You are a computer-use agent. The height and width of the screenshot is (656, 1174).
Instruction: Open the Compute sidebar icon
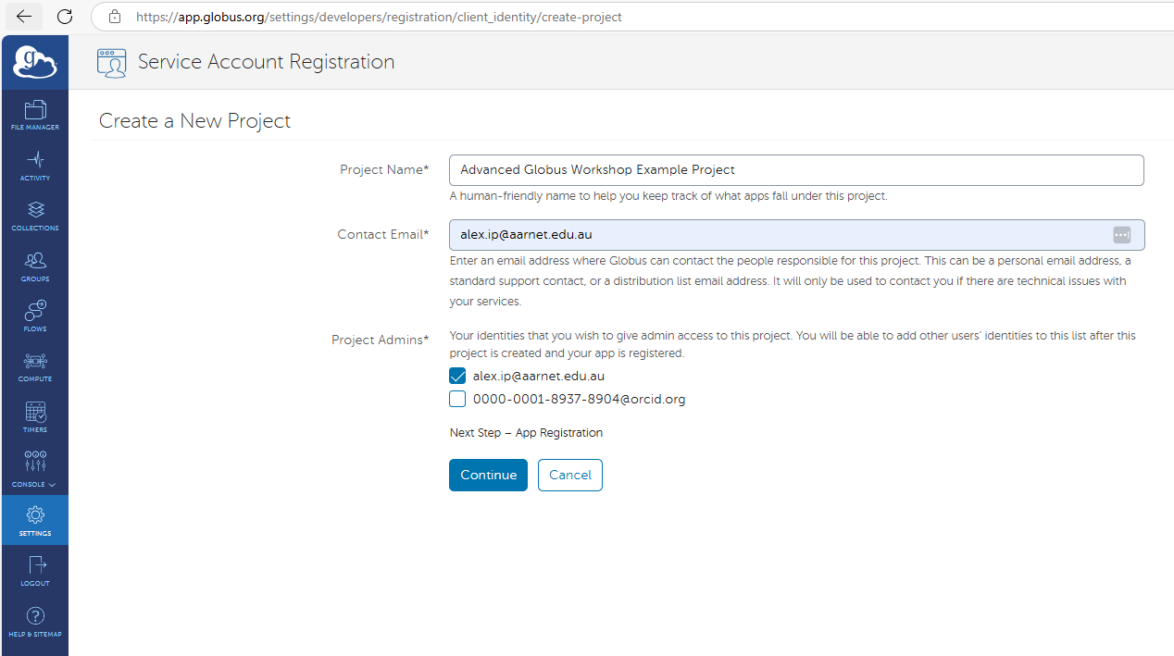coord(35,365)
